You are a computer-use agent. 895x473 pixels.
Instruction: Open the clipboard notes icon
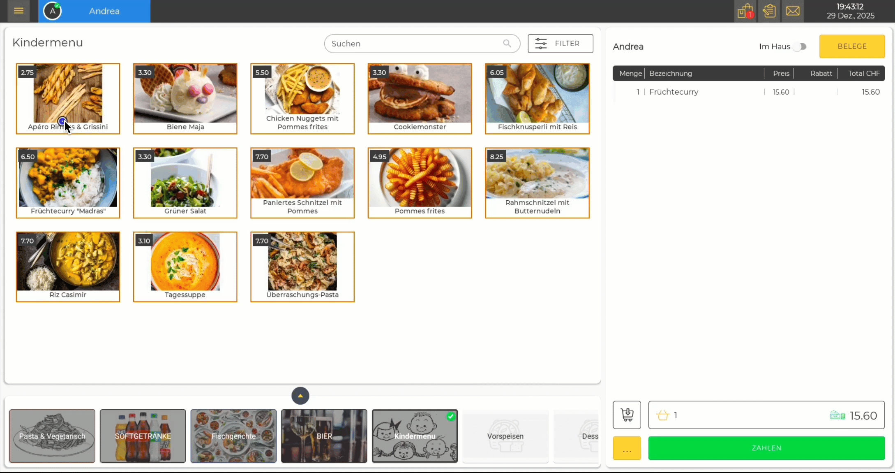tap(769, 11)
